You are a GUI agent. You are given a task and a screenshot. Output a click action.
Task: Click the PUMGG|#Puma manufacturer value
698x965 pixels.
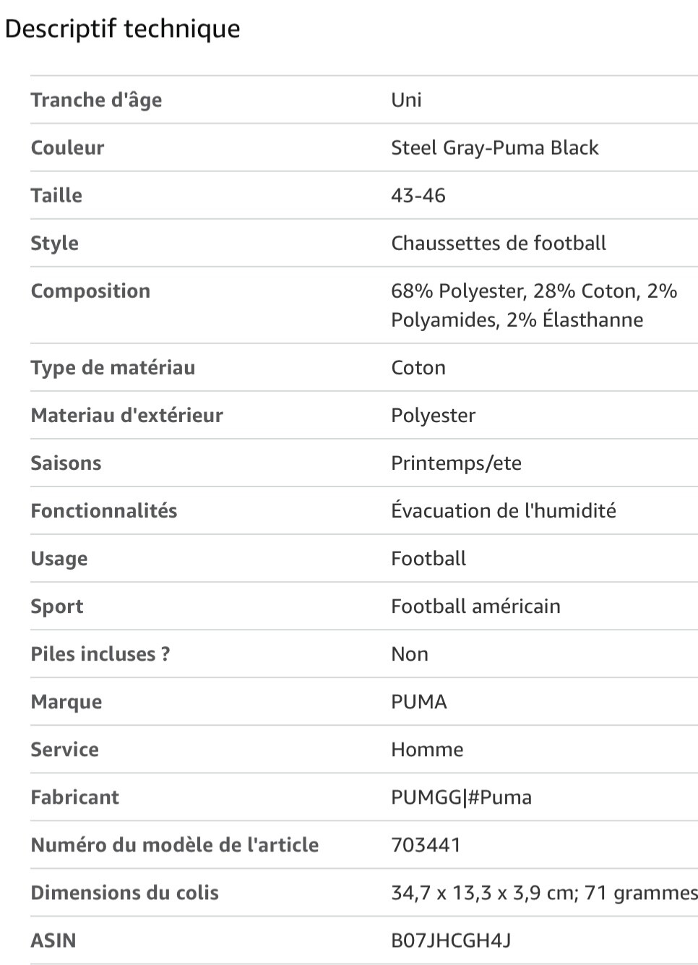pyautogui.click(x=461, y=797)
